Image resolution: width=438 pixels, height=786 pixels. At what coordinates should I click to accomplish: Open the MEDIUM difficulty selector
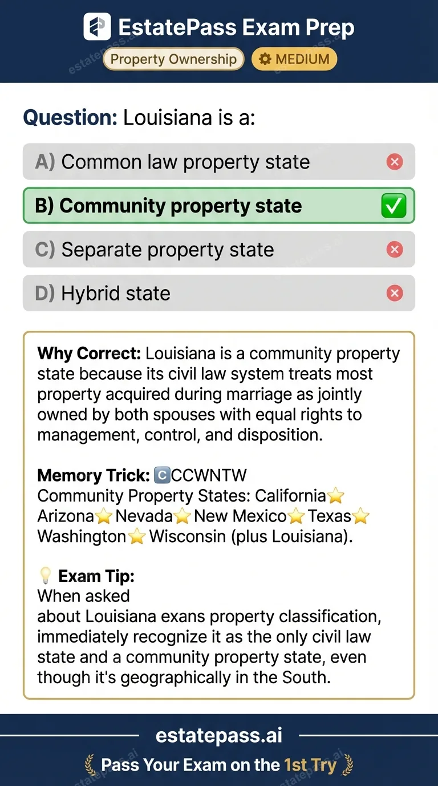point(294,59)
